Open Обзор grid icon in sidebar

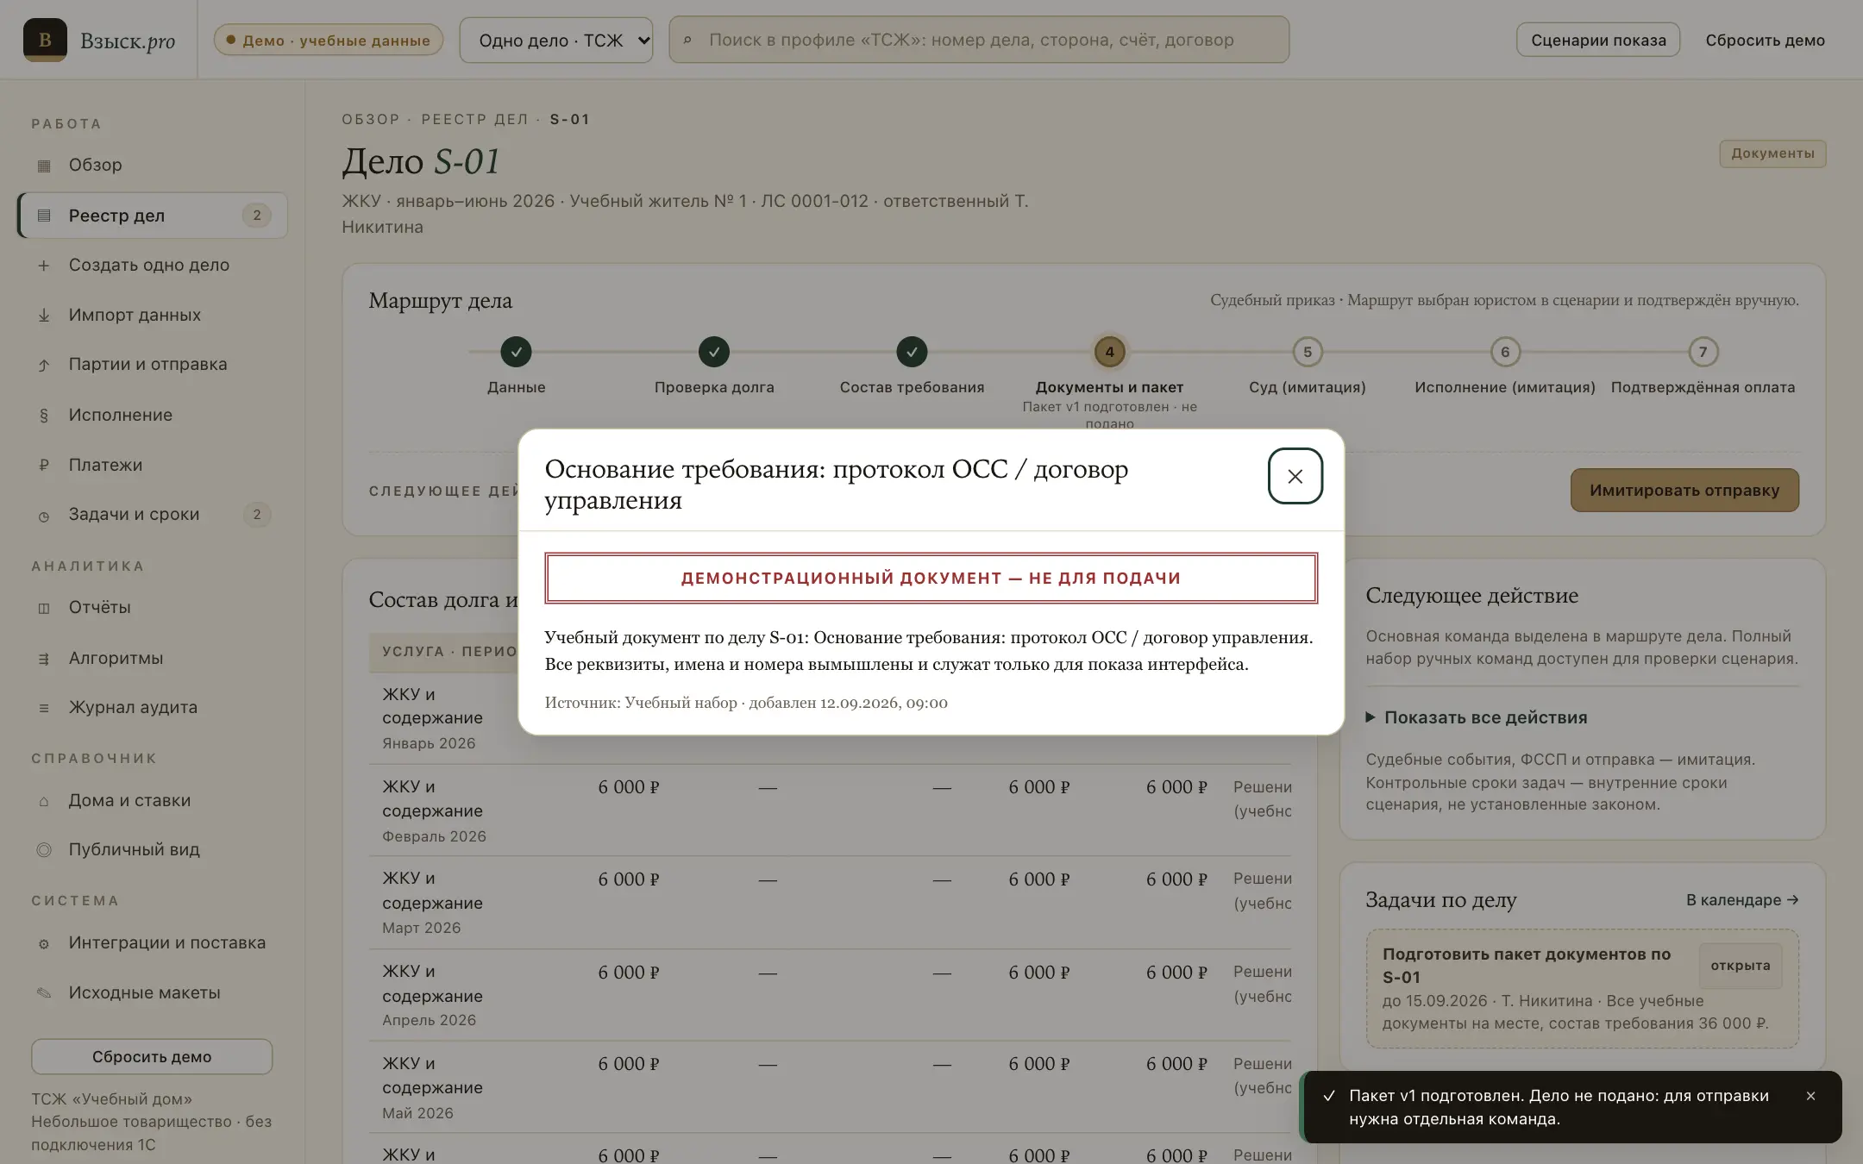tap(44, 166)
